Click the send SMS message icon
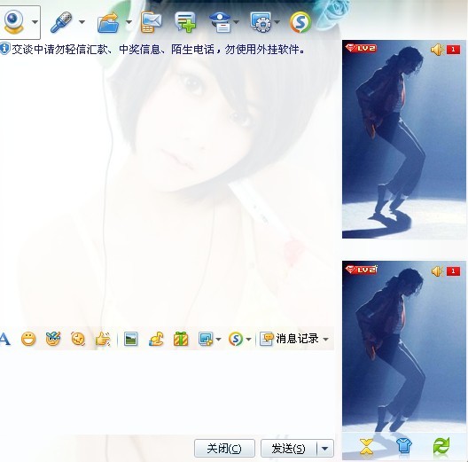The height and width of the screenshot is (462, 468). 151,22
